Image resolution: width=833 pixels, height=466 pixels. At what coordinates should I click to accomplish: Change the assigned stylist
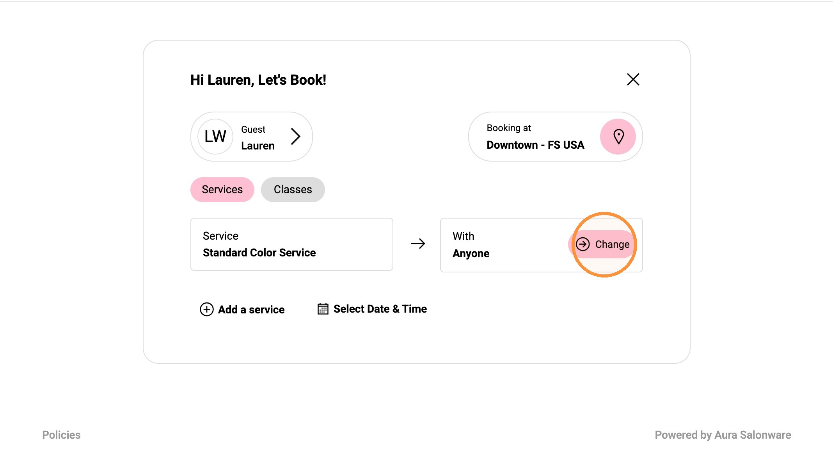pyautogui.click(x=602, y=244)
